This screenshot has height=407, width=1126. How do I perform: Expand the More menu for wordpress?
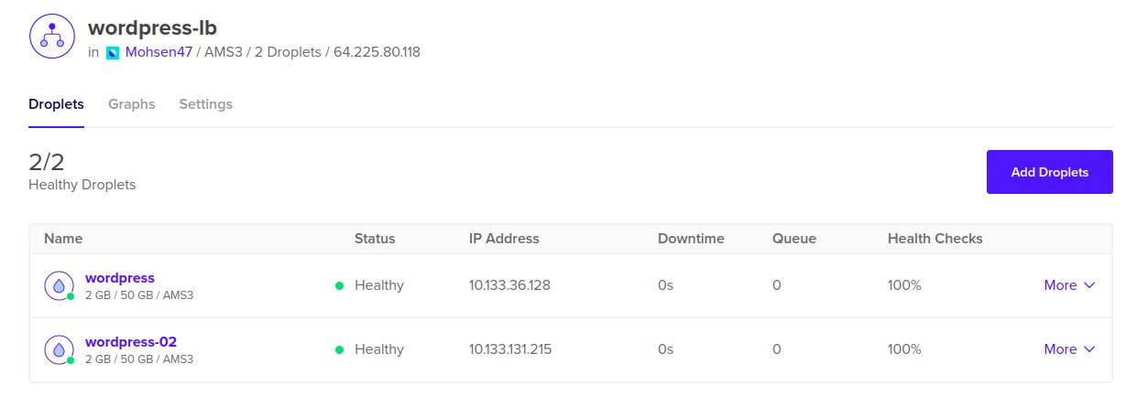click(1069, 285)
